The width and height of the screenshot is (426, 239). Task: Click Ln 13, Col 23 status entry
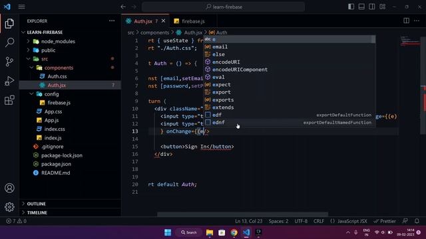pyautogui.click(x=248, y=221)
